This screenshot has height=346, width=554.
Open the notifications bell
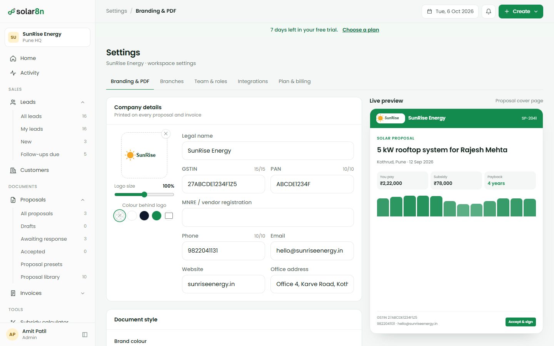[x=489, y=12]
